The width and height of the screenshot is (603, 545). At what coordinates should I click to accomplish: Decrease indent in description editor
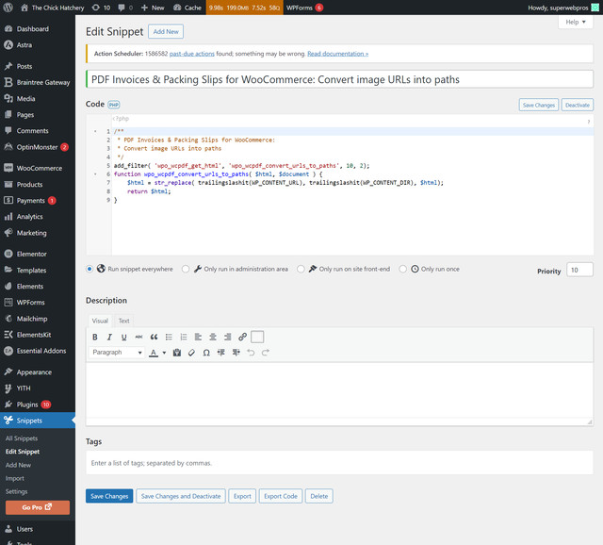pos(221,353)
